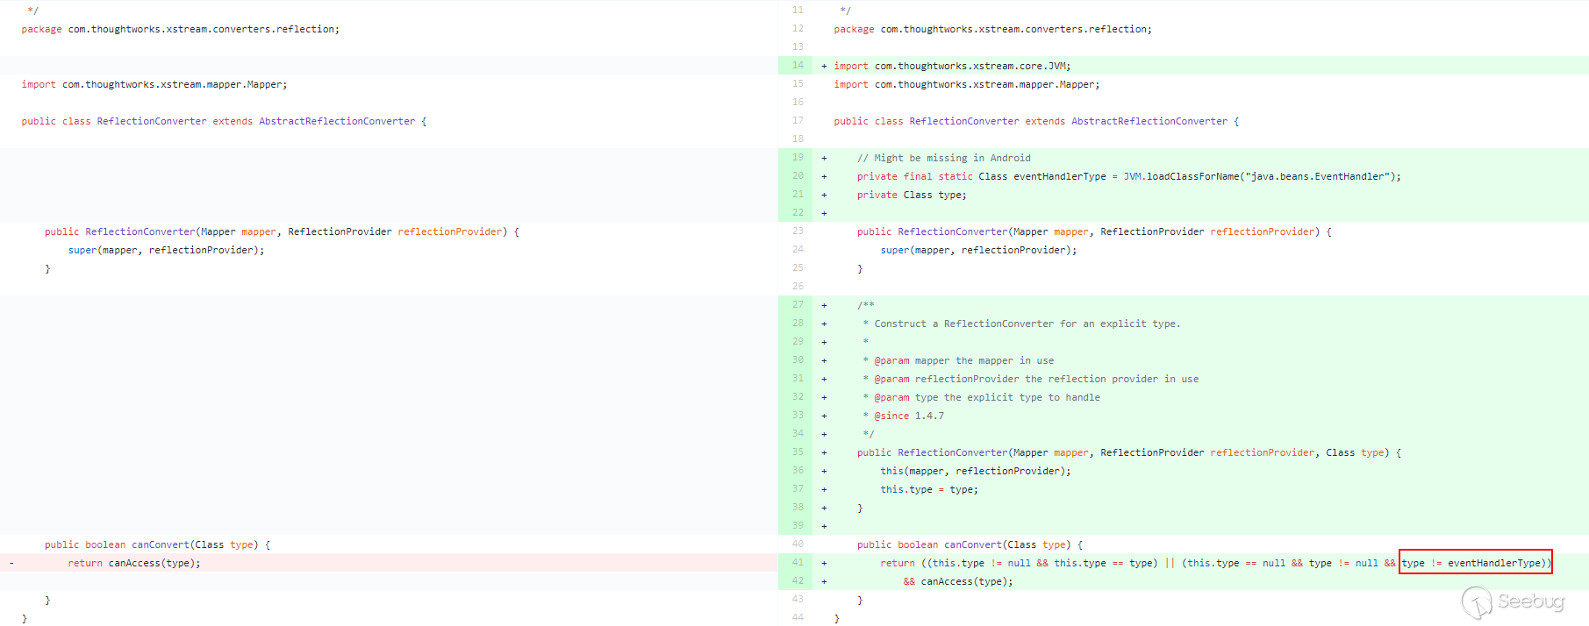The height and width of the screenshot is (626, 1589).
Task: Click the '&& canAccess(type);' added line
Action: pyautogui.click(x=957, y=581)
